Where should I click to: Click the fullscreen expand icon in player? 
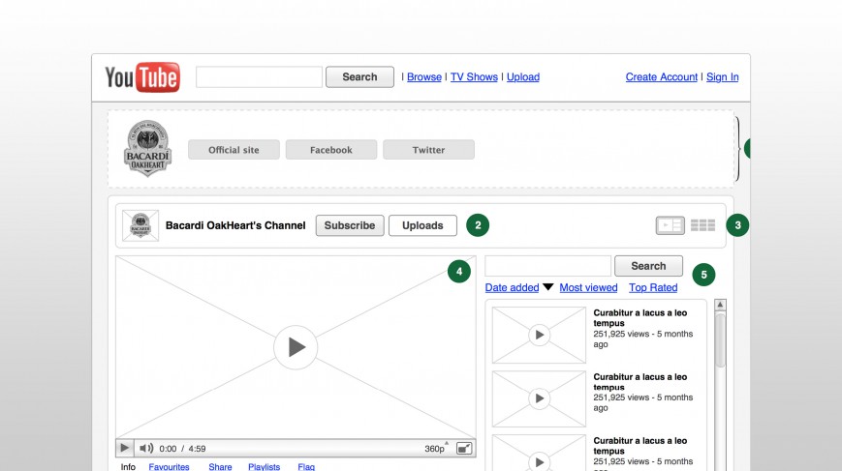pos(464,449)
